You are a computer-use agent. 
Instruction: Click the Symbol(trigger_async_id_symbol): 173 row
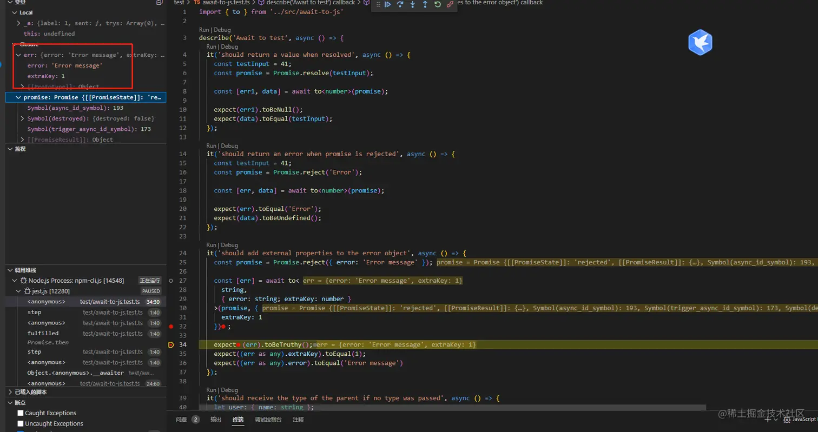coord(86,129)
